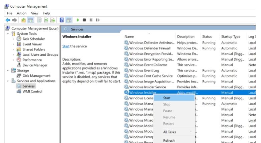Open Device Manager in the tree
Image resolution: width=261 pixels, height=143 pixels.
pos(35,65)
